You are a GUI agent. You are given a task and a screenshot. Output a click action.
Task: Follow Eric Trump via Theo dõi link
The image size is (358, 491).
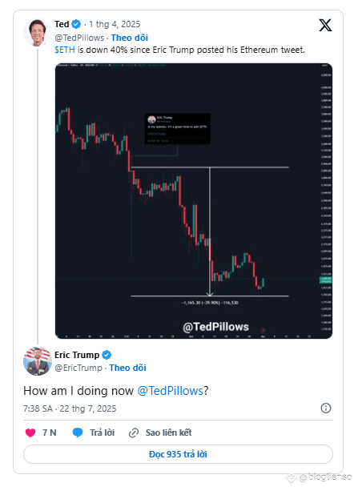click(x=128, y=368)
